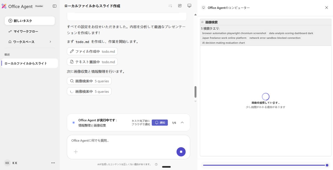Select recent task ローカルファイルからスライド
Viewport: 333px width, 170px height.
30,63
